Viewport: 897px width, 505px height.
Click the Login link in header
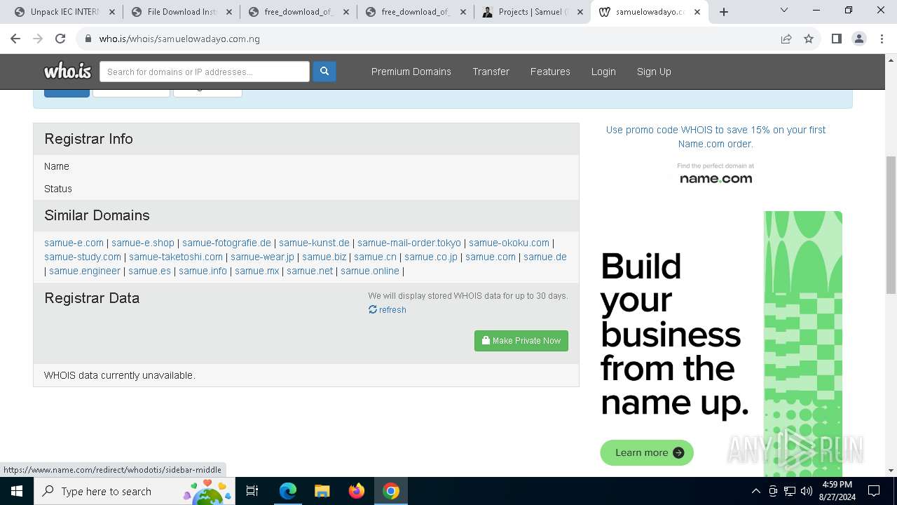(x=603, y=72)
